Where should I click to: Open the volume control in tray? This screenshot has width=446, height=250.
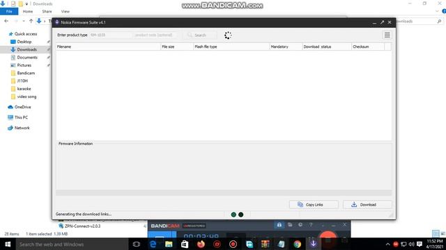pyautogui.click(x=411, y=244)
